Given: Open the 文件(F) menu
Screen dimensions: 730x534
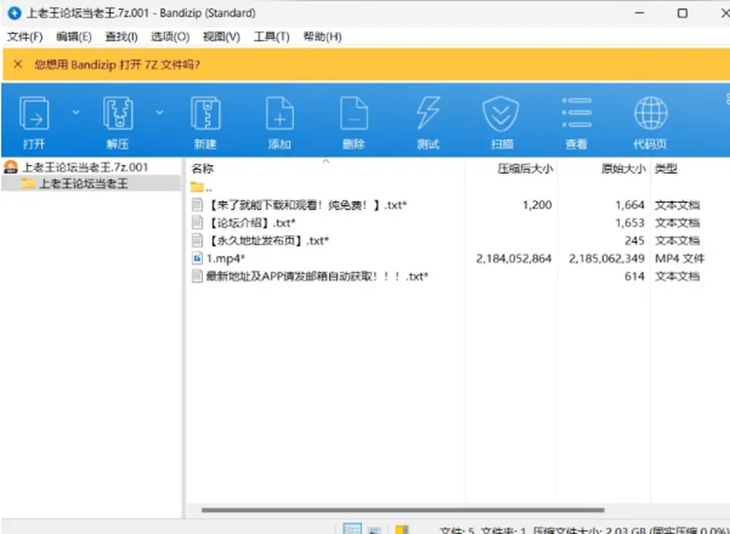Looking at the screenshot, I should (24, 36).
